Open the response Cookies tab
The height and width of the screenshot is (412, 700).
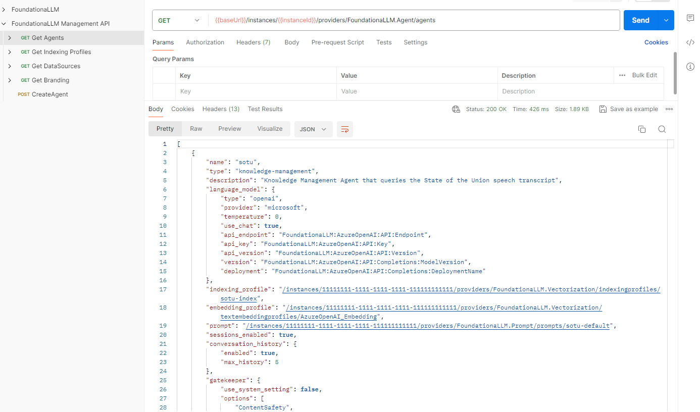click(x=183, y=109)
